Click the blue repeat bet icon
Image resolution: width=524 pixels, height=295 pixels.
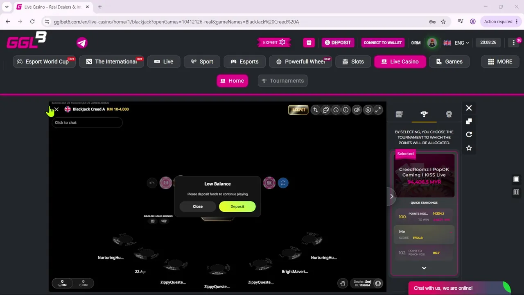coord(283,183)
